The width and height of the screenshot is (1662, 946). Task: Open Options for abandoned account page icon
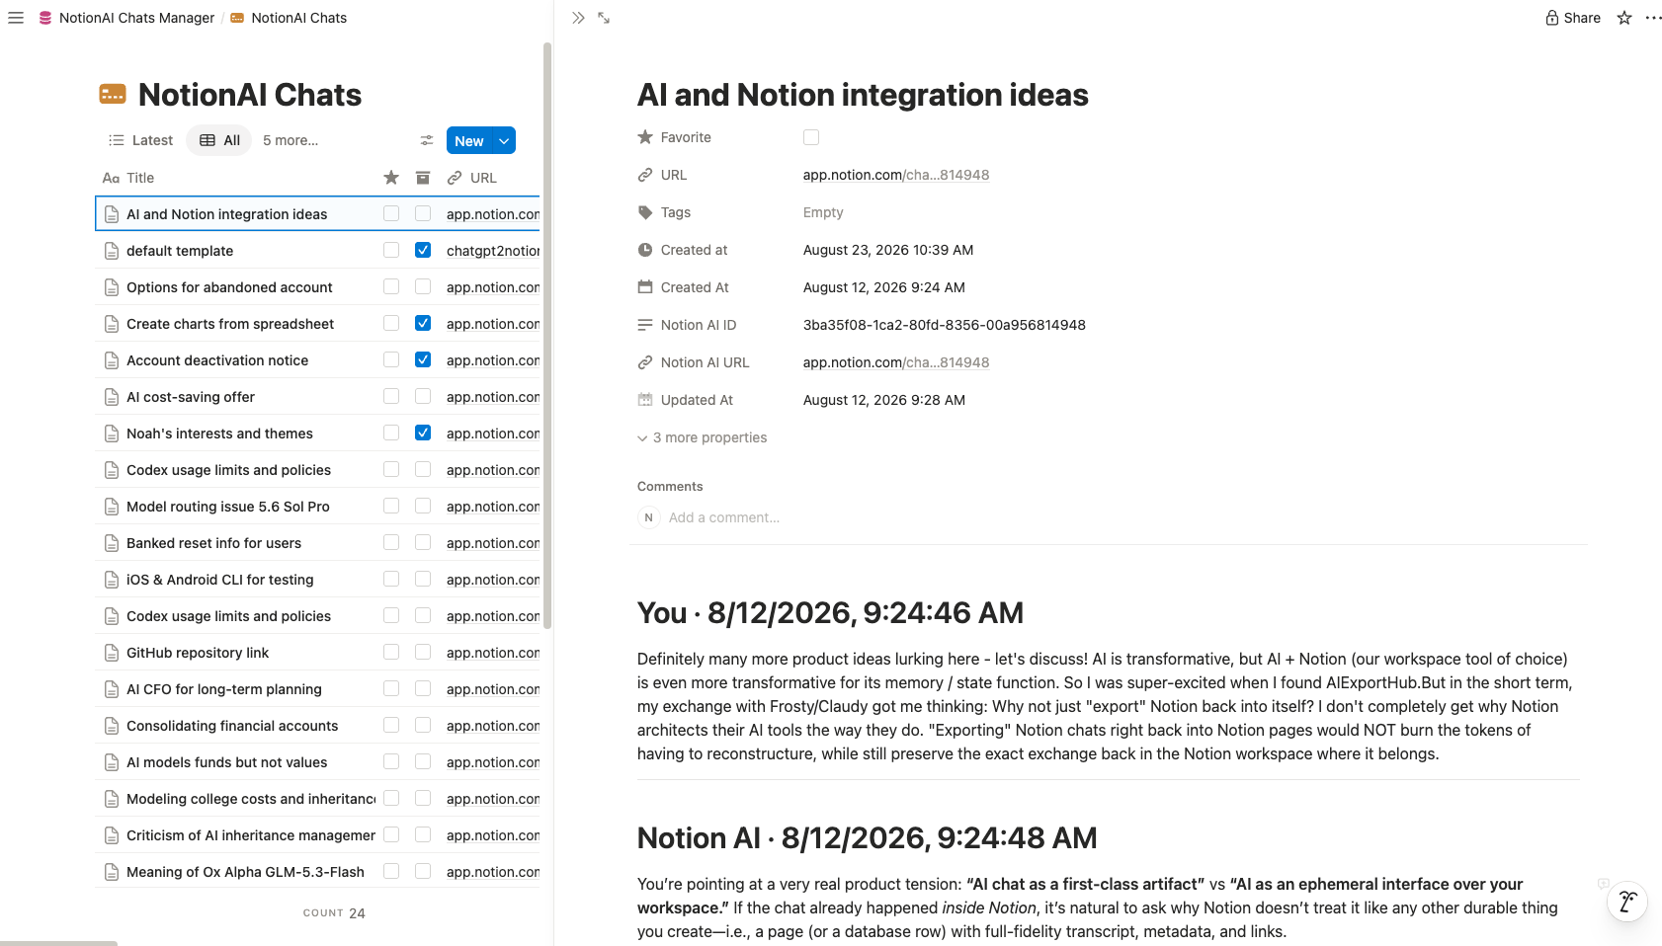tap(112, 287)
